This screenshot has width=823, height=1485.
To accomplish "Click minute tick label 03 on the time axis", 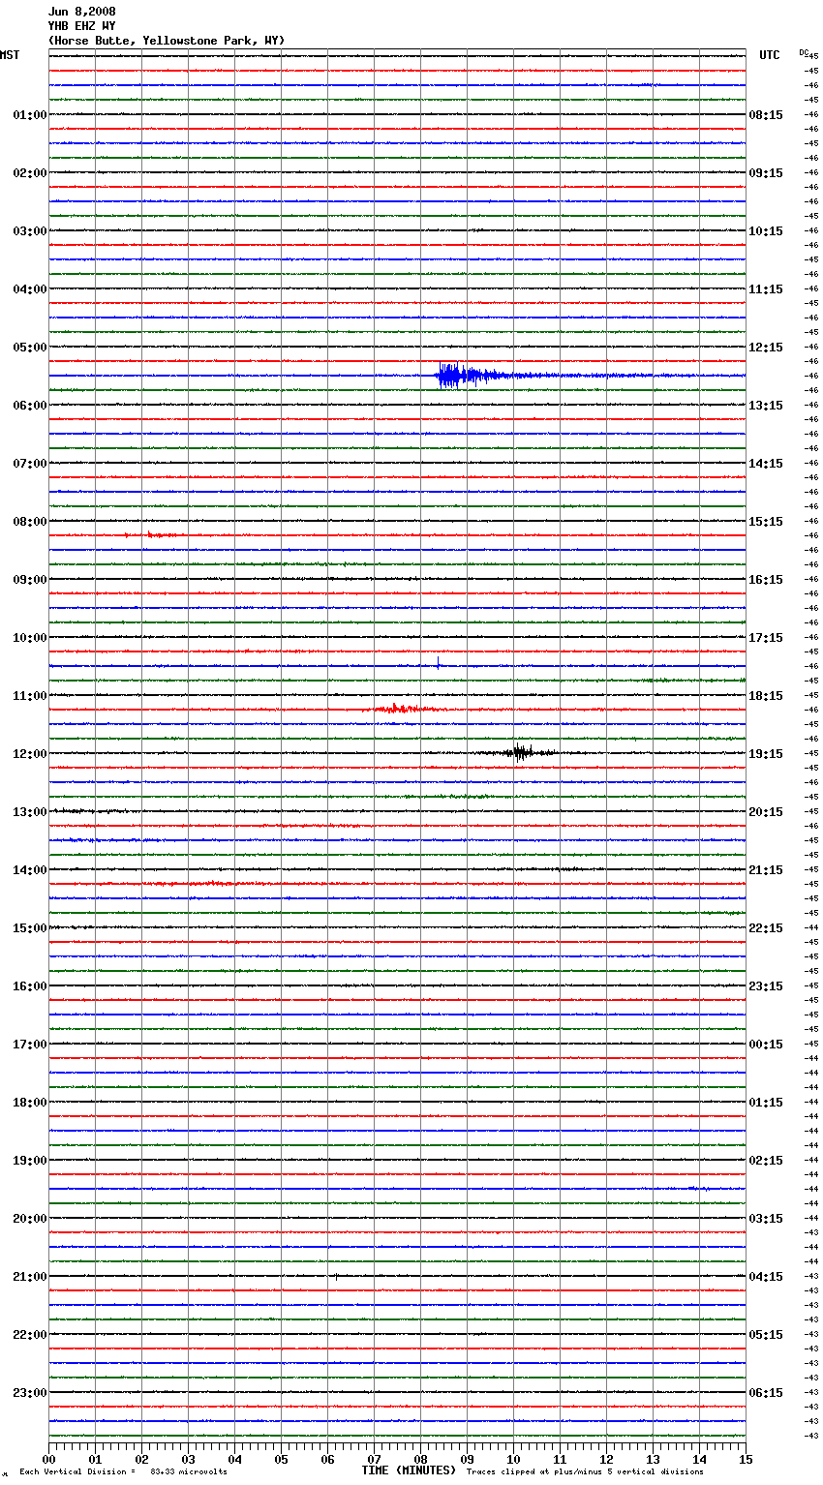I will tap(188, 1459).
